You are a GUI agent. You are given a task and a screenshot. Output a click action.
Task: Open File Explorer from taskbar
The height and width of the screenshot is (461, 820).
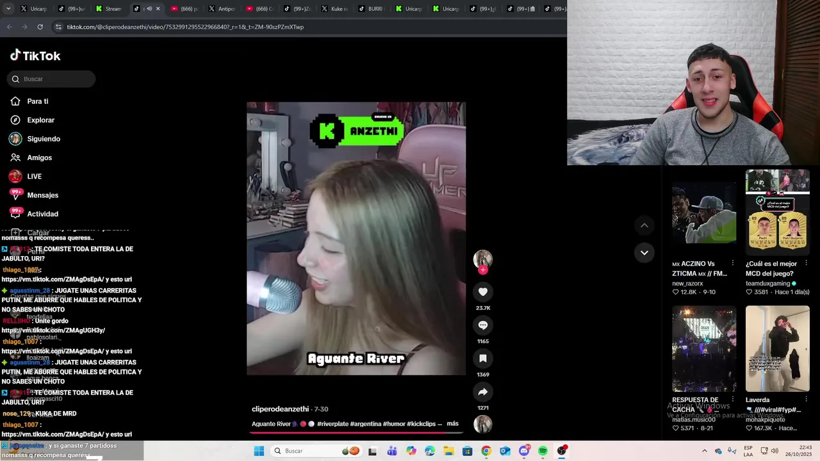448,451
